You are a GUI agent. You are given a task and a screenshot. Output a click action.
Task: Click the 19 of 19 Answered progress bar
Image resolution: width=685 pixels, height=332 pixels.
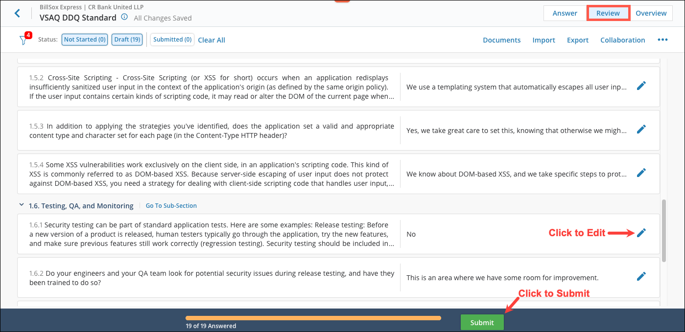[313, 318]
